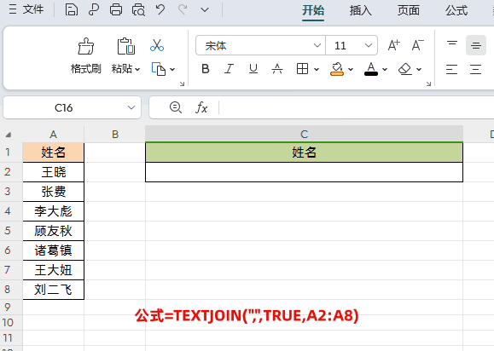Click the Center Align icon

(476, 69)
